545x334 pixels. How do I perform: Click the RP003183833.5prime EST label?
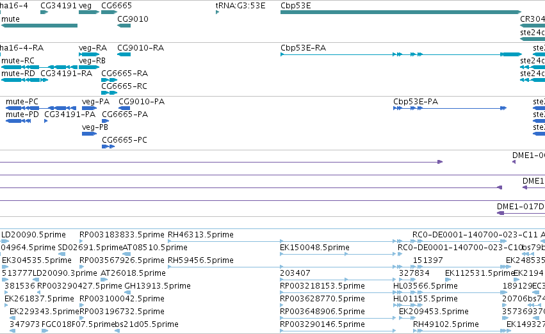click(x=122, y=235)
